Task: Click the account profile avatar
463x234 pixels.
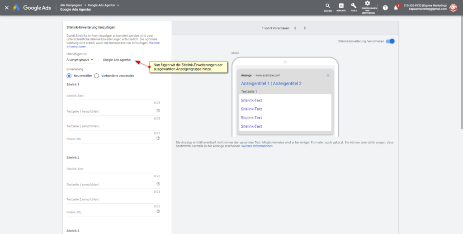Action: click(453, 7)
